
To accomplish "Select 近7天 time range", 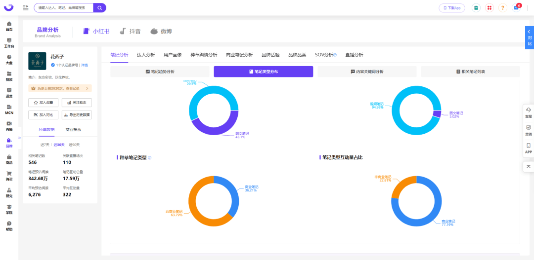I will (x=45, y=145).
